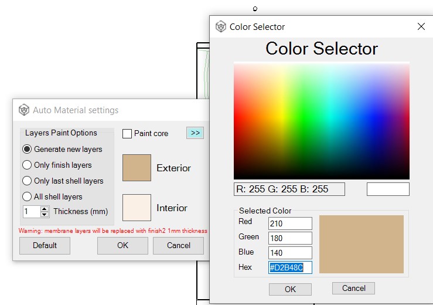Select Generate new layers option
433x305 pixels.
(x=27, y=149)
